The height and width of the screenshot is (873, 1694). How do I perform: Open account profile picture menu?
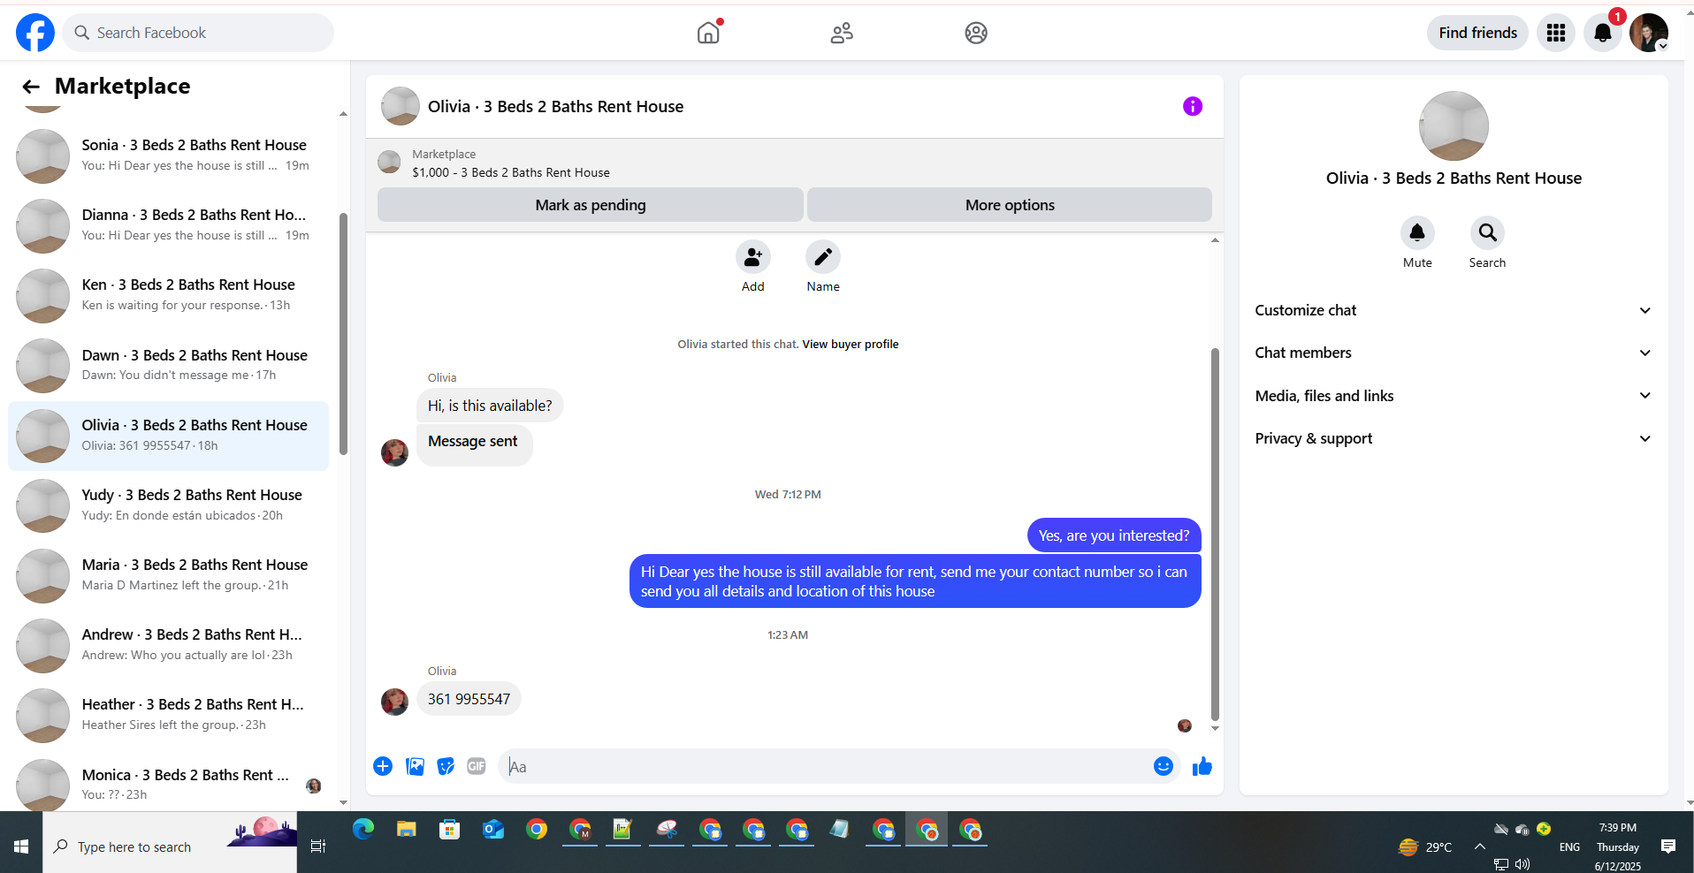1649,33
